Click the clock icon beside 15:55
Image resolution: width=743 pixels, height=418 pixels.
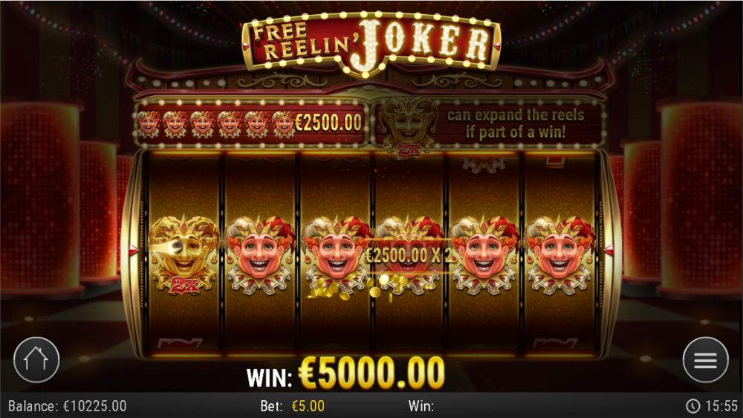click(692, 406)
